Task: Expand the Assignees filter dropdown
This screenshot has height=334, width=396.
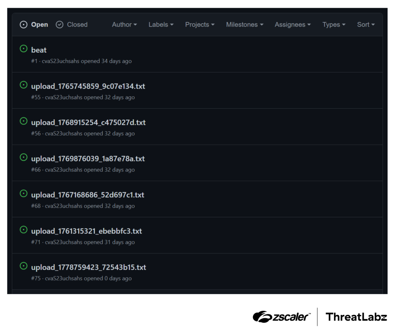Action: 293,25
